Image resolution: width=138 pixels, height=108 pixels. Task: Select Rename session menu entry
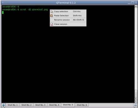pyautogui.click(x=68, y=20)
